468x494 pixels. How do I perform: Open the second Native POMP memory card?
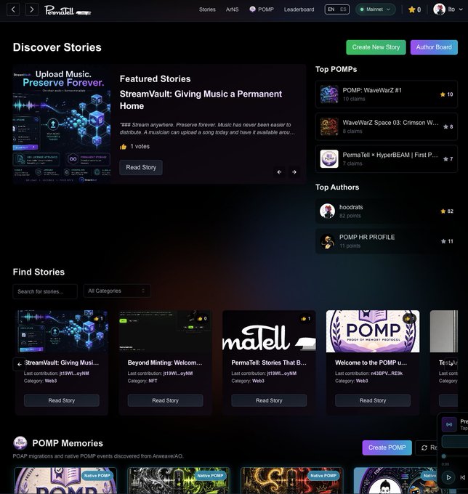(x=178, y=481)
